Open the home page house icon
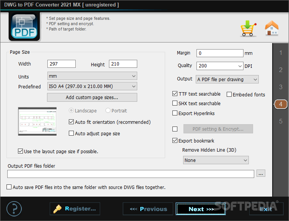This screenshot has height=221, width=289. (x=272, y=28)
